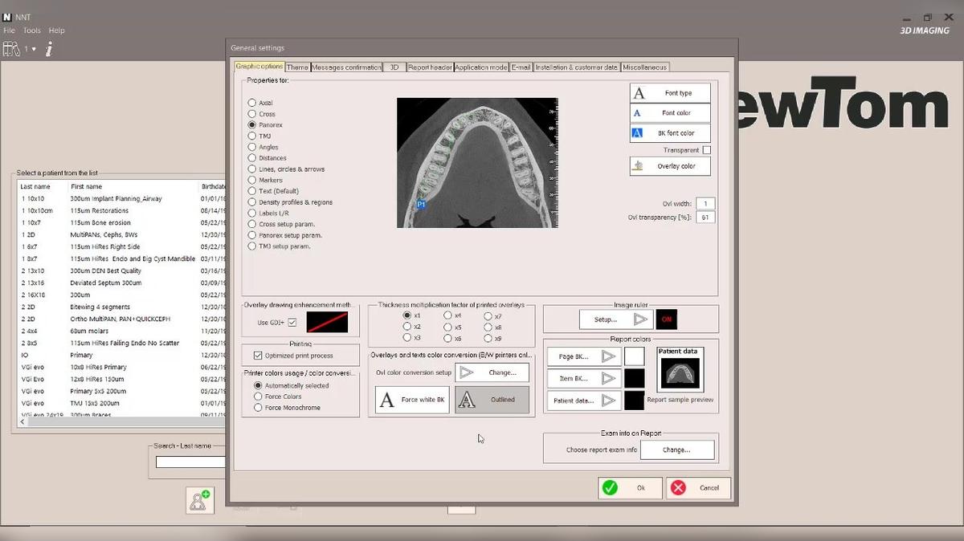The image size is (964, 541).
Task: Click the arrow icon on Patient data button
Action: (609, 400)
